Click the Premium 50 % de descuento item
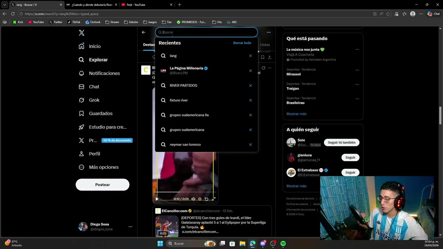The height and width of the screenshot is (249, 443). (x=105, y=140)
